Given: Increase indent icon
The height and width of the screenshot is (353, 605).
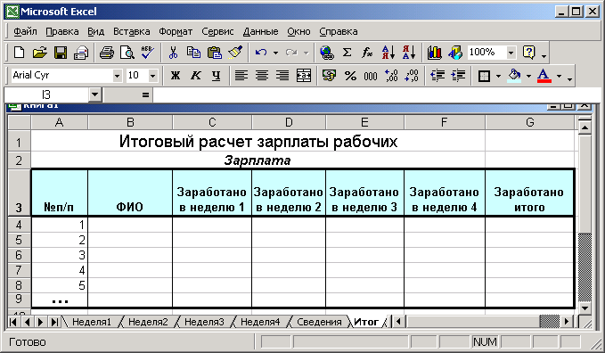Looking at the screenshot, I should [458, 75].
